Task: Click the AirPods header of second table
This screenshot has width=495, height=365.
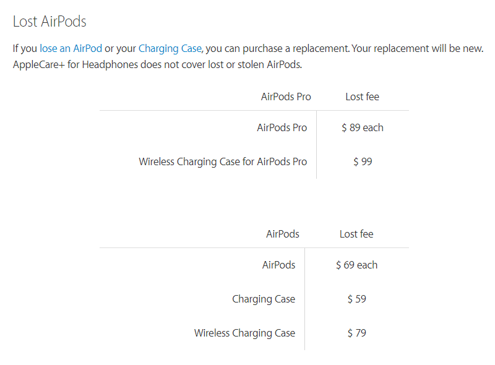Action: [x=282, y=234]
